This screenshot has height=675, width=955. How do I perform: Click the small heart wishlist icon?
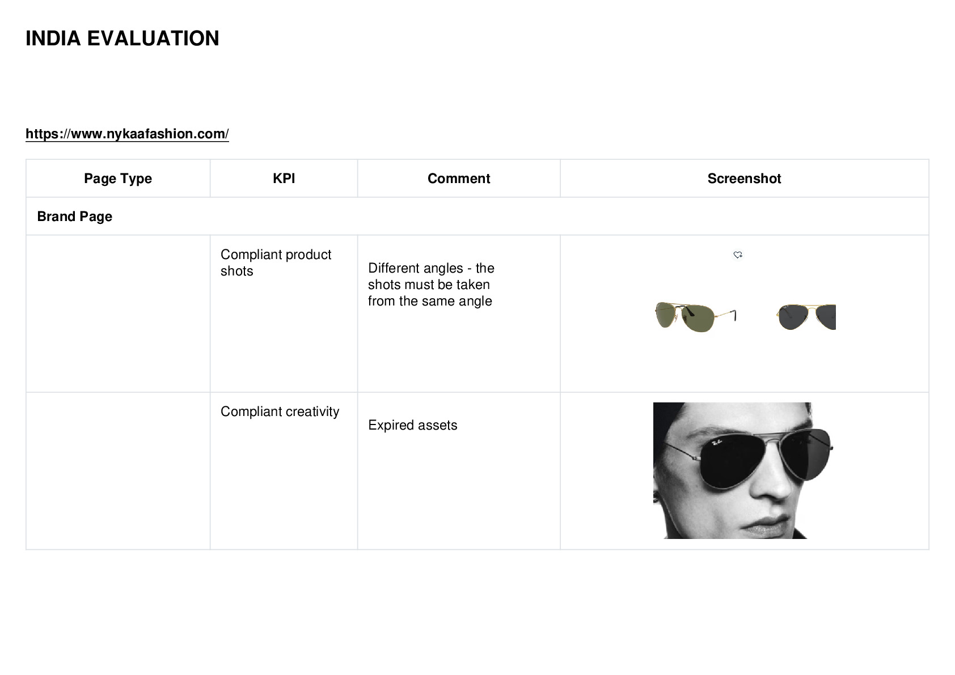(738, 255)
